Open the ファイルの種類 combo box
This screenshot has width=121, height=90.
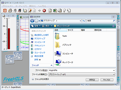82,74
